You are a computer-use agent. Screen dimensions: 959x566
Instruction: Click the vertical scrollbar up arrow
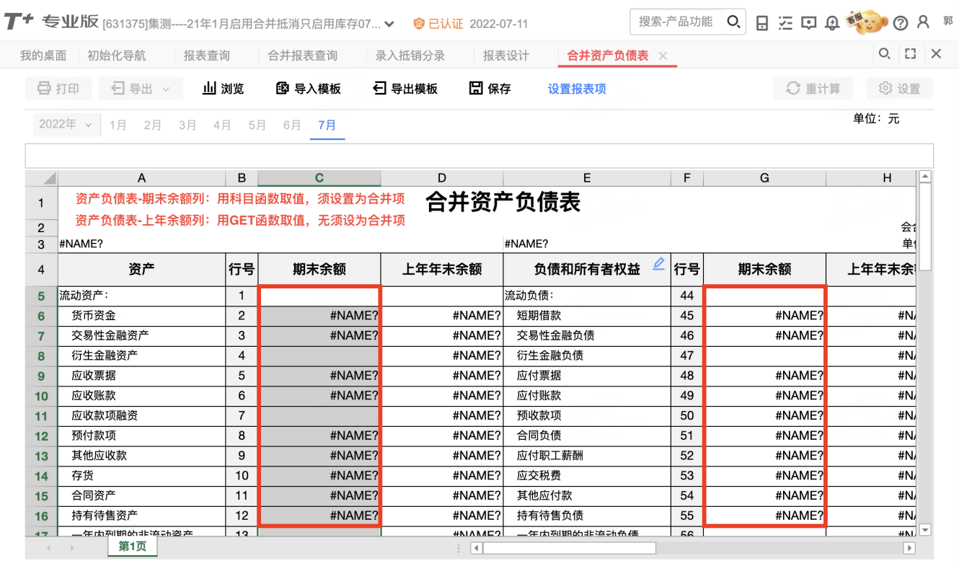[926, 177]
